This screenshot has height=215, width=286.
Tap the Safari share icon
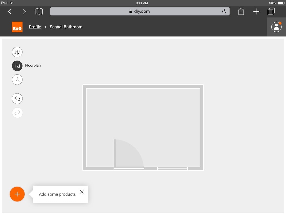241,11
